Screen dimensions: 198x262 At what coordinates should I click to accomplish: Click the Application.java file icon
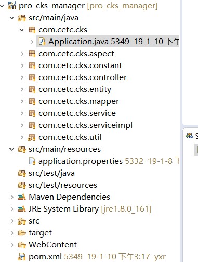(42, 42)
